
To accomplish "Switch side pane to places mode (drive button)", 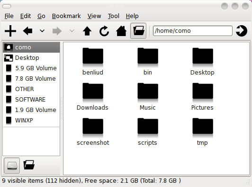I will click(x=12, y=166).
